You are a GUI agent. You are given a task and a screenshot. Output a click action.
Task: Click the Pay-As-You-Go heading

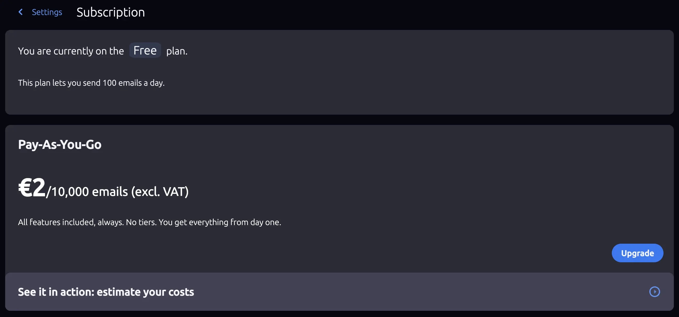(x=60, y=144)
